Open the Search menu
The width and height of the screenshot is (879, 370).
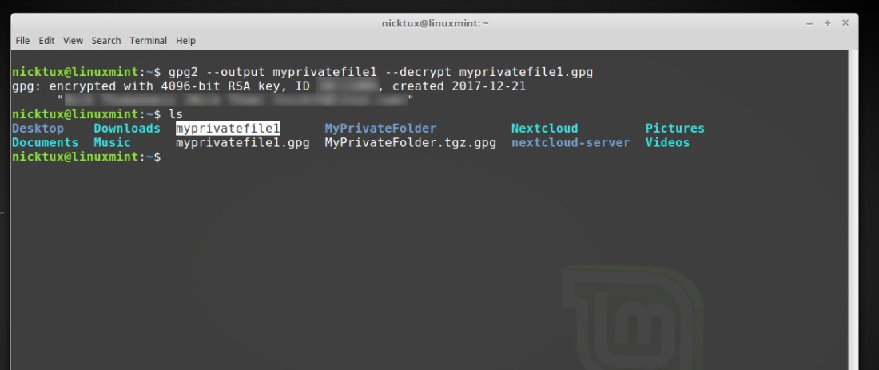(x=105, y=41)
